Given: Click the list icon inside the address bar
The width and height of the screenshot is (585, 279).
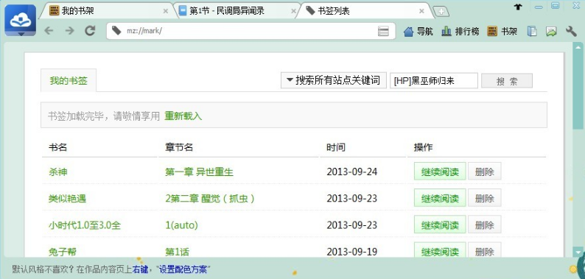Looking at the screenshot, I should coord(383,31).
